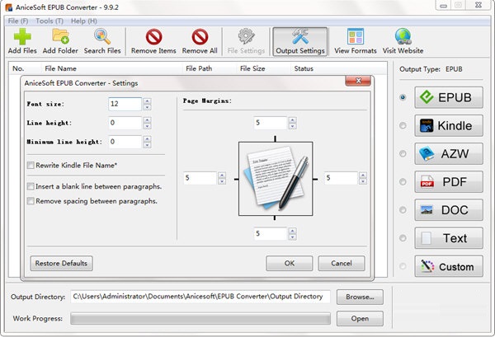Image resolution: width=495 pixels, height=337 pixels.
Task: Click the Work Progress bar
Action: click(200, 319)
